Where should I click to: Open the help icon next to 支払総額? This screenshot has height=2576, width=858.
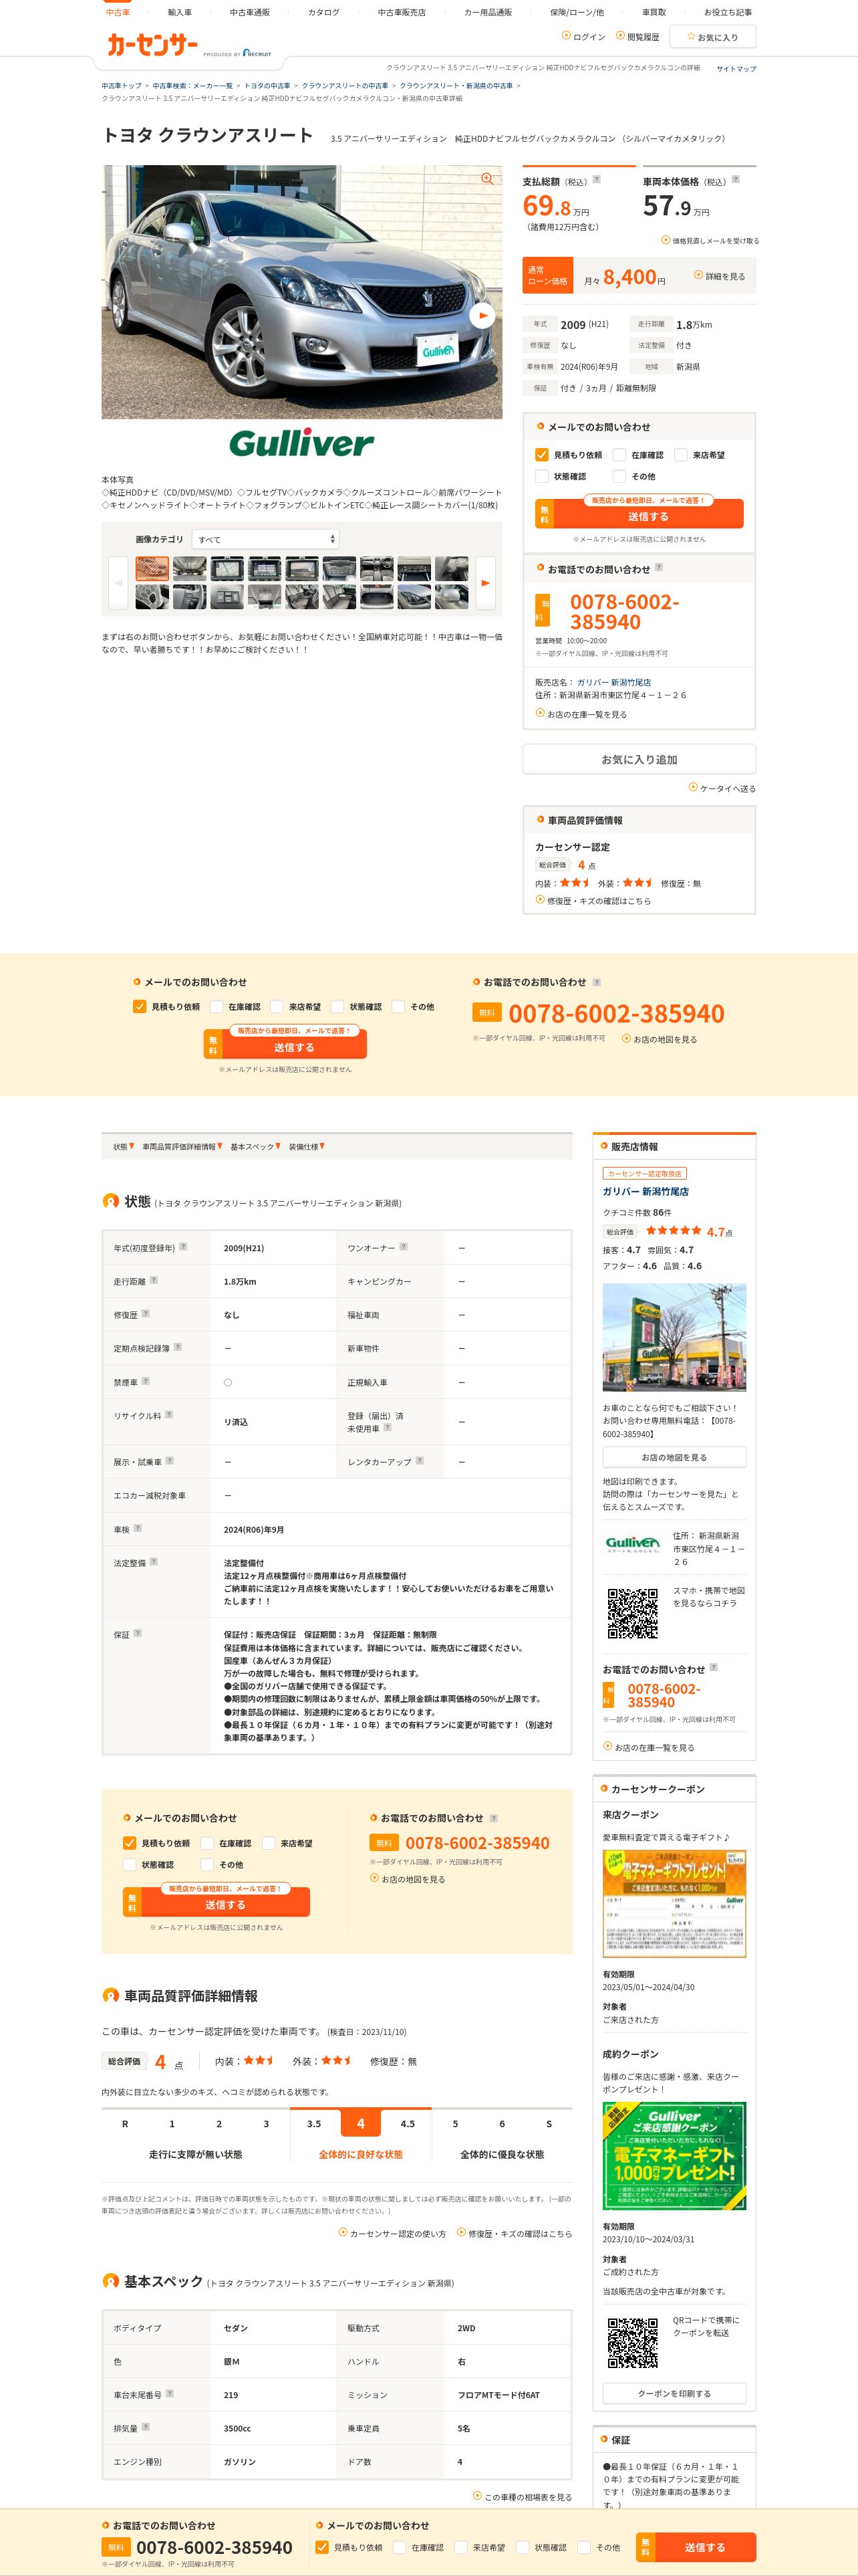click(x=597, y=180)
